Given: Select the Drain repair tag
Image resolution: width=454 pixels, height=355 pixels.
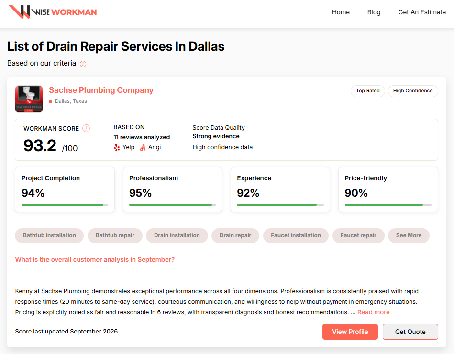Looking at the screenshot, I should coord(235,236).
